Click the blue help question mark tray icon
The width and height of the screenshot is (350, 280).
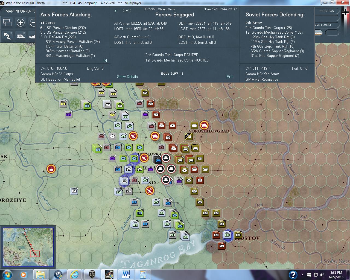click(x=293, y=275)
